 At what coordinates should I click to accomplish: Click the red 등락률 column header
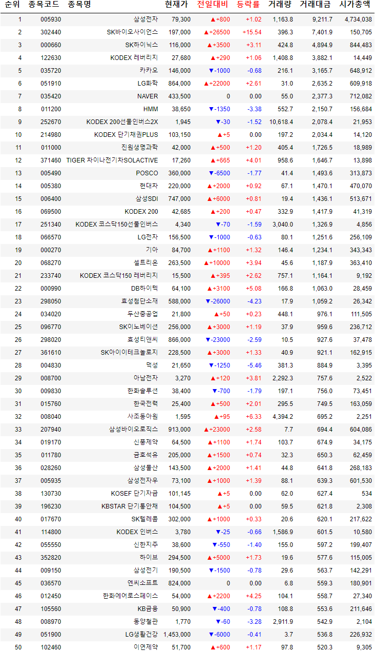click(x=248, y=6)
